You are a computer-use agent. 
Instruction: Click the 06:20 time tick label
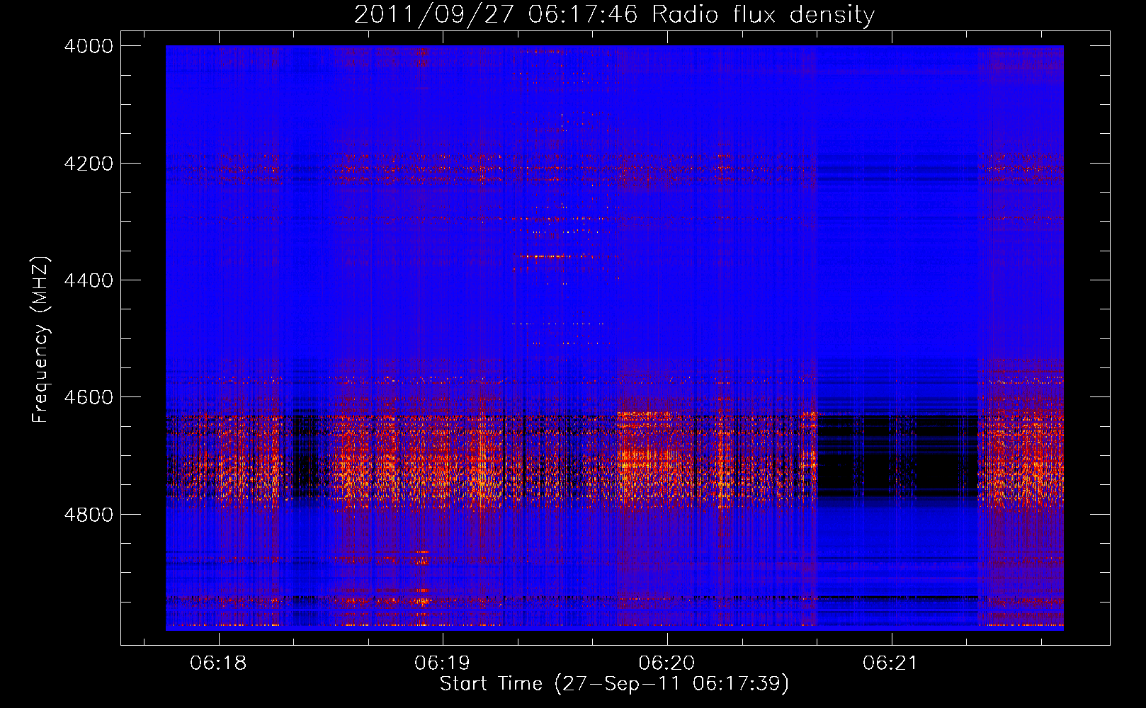666,663
